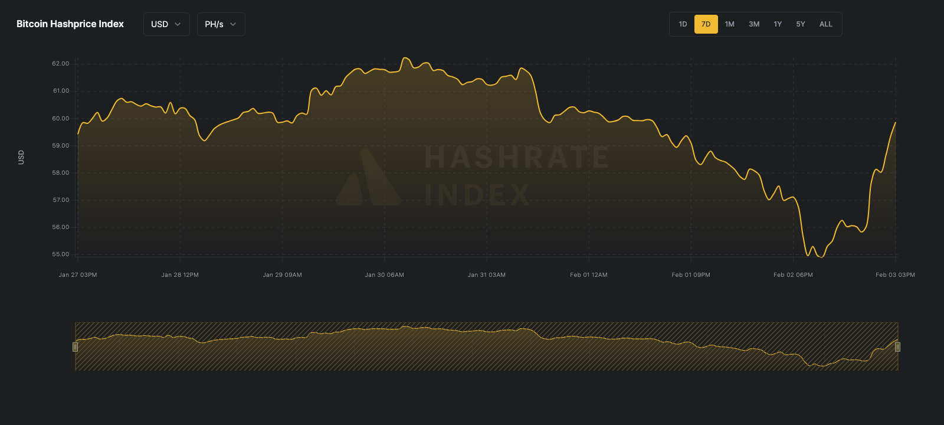
Task: Open the USD currency dropdown
Action: 166,24
